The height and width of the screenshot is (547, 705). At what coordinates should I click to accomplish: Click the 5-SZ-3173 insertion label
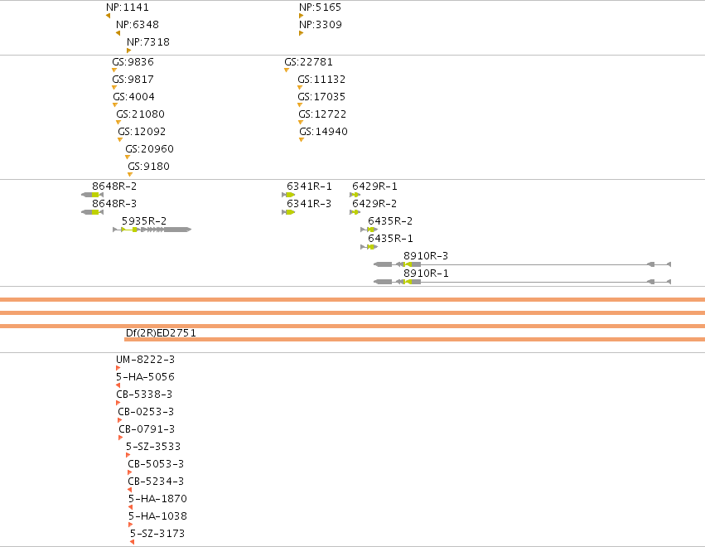tap(157, 534)
